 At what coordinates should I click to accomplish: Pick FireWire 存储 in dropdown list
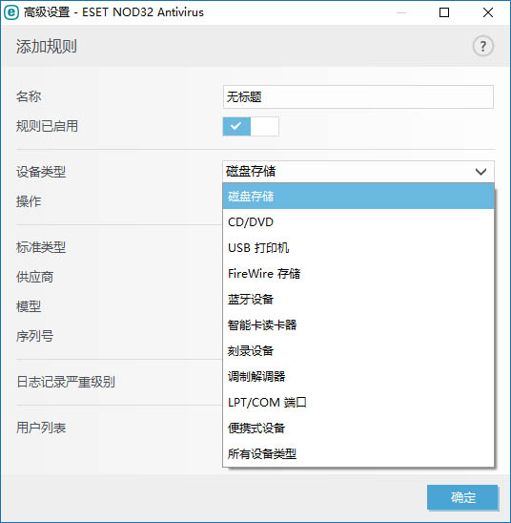click(358, 274)
